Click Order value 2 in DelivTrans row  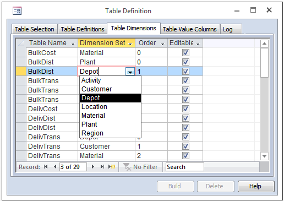tap(151, 156)
